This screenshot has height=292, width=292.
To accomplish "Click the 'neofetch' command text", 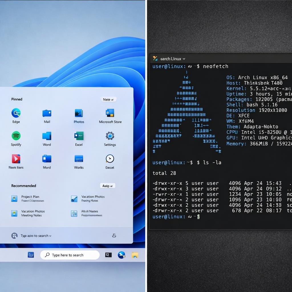I will [x=216, y=66].
